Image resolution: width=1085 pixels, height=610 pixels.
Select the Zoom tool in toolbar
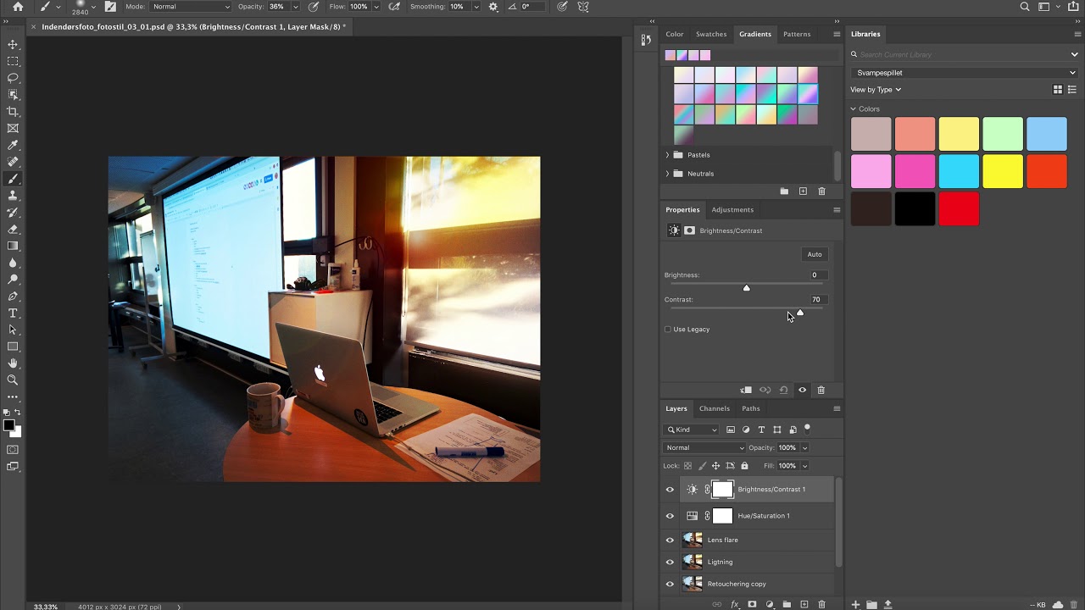tap(13, 380)
